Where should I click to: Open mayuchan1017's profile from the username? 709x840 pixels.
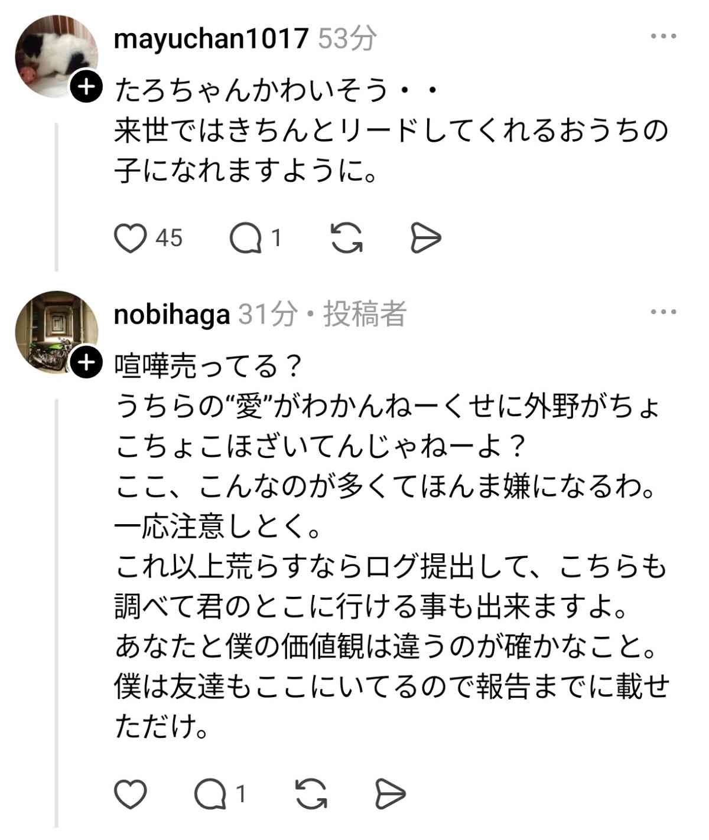point(211,39)
